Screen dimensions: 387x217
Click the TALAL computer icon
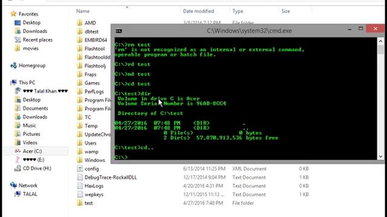(x=18, y=194)
